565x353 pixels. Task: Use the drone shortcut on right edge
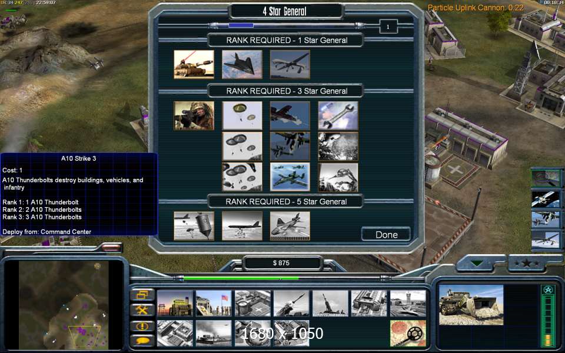(546, 239)
